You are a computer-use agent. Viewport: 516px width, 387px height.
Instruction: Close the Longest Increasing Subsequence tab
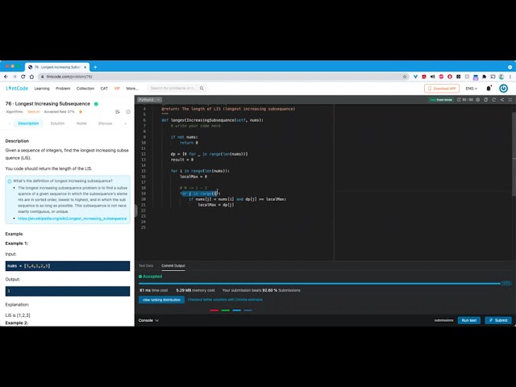coord(85,67)
